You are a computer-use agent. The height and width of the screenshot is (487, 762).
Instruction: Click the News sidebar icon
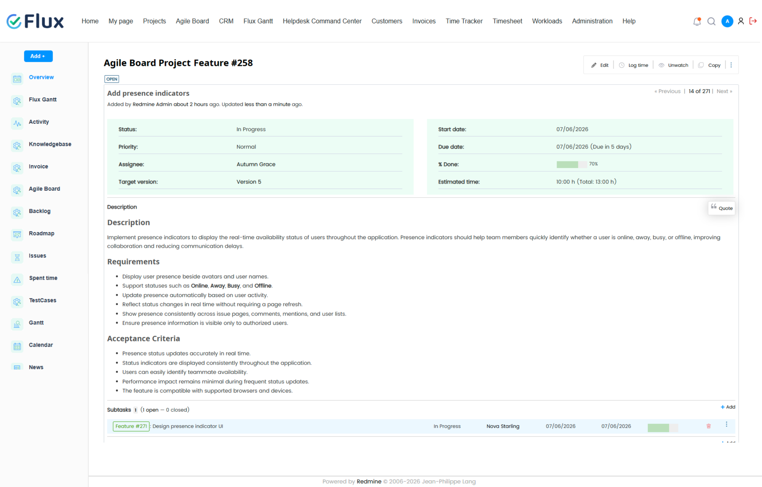[x=17, y=367]
